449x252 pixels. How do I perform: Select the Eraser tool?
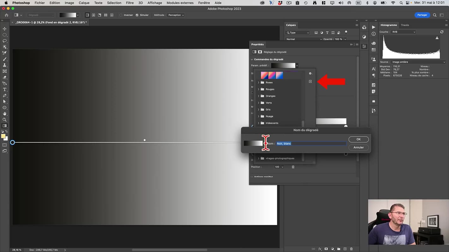tap(5, 77)
